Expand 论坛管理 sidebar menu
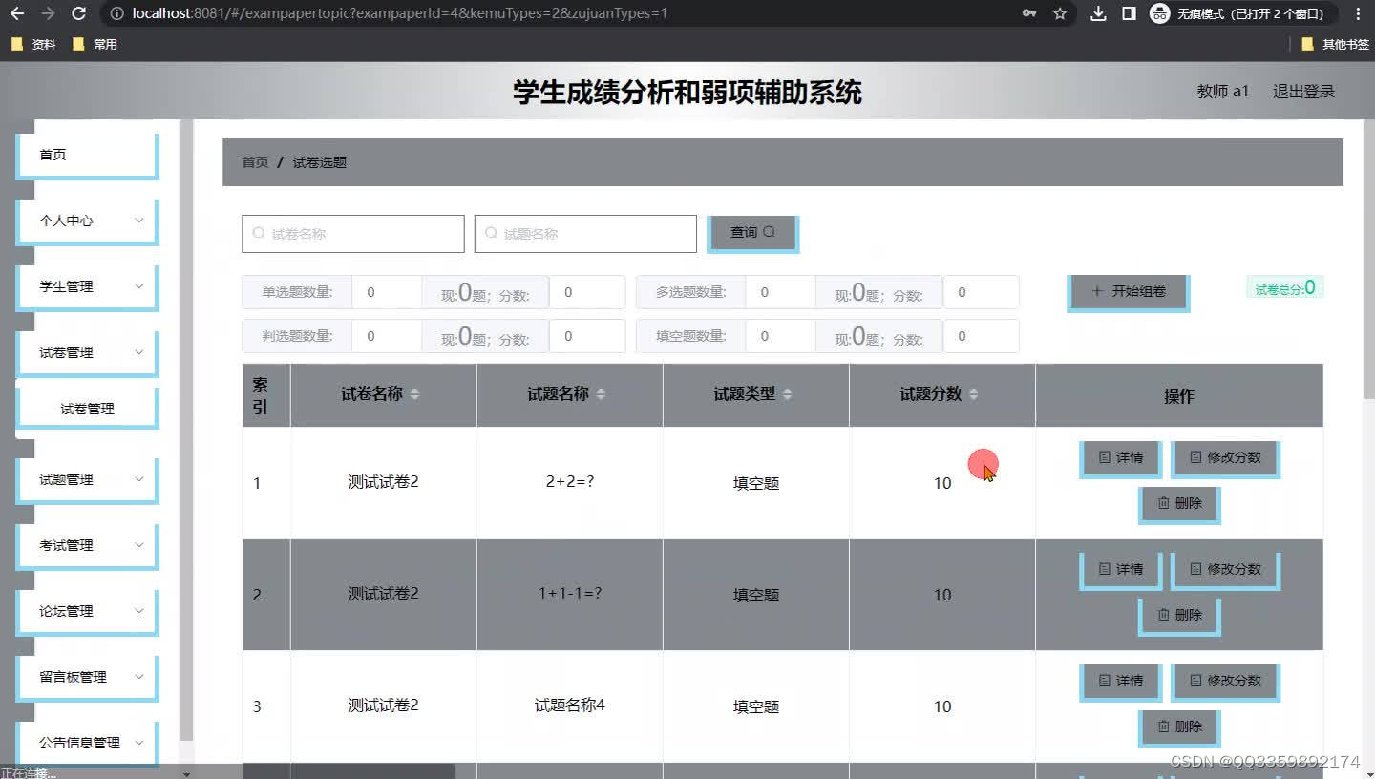This screenshot has height=779, width=1375. point(87,612)
